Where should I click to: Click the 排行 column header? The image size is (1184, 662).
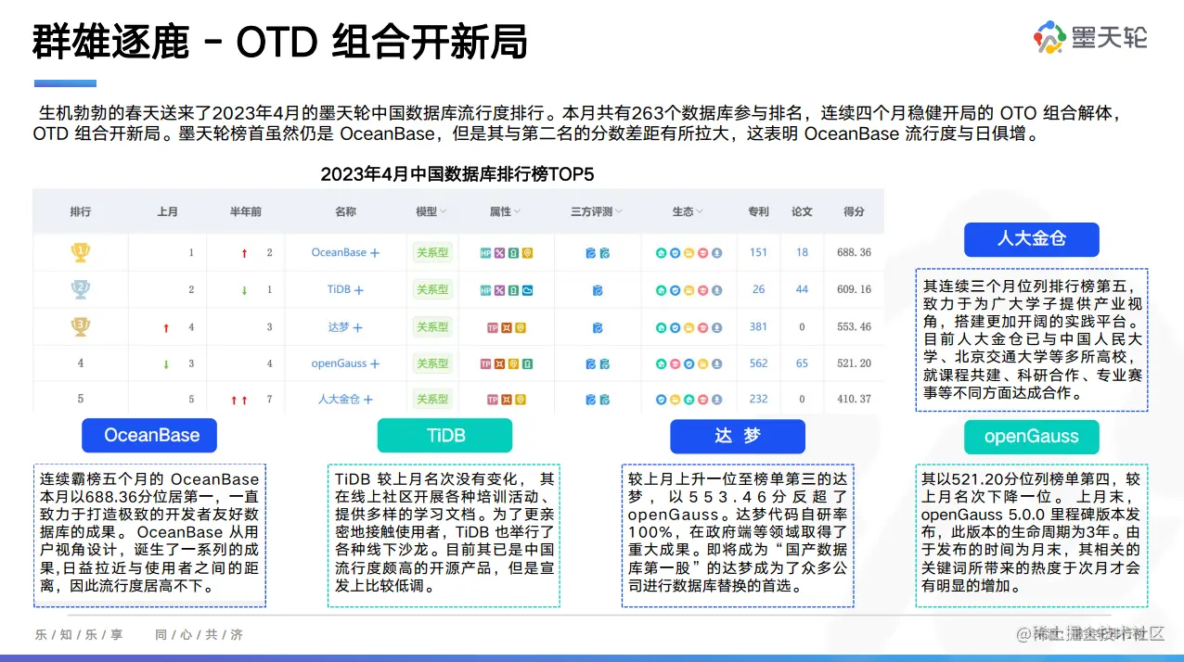pos(81,211)
